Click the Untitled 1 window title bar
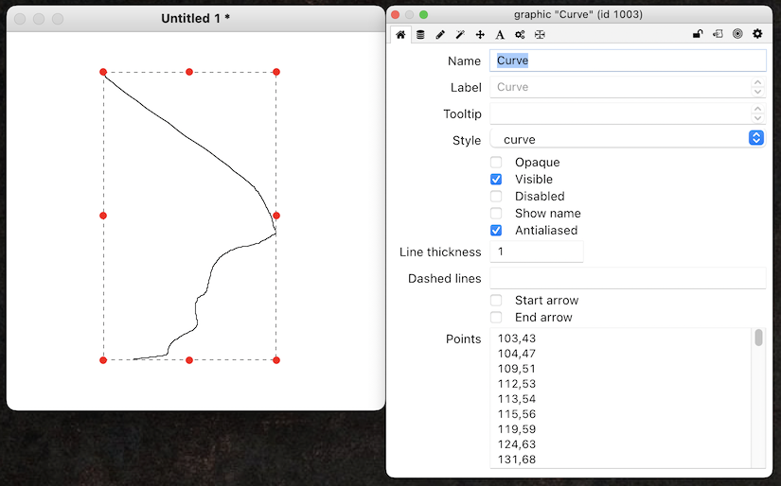Image resolution: width=781 pixels, height=486 pixels. click(195, 18)
